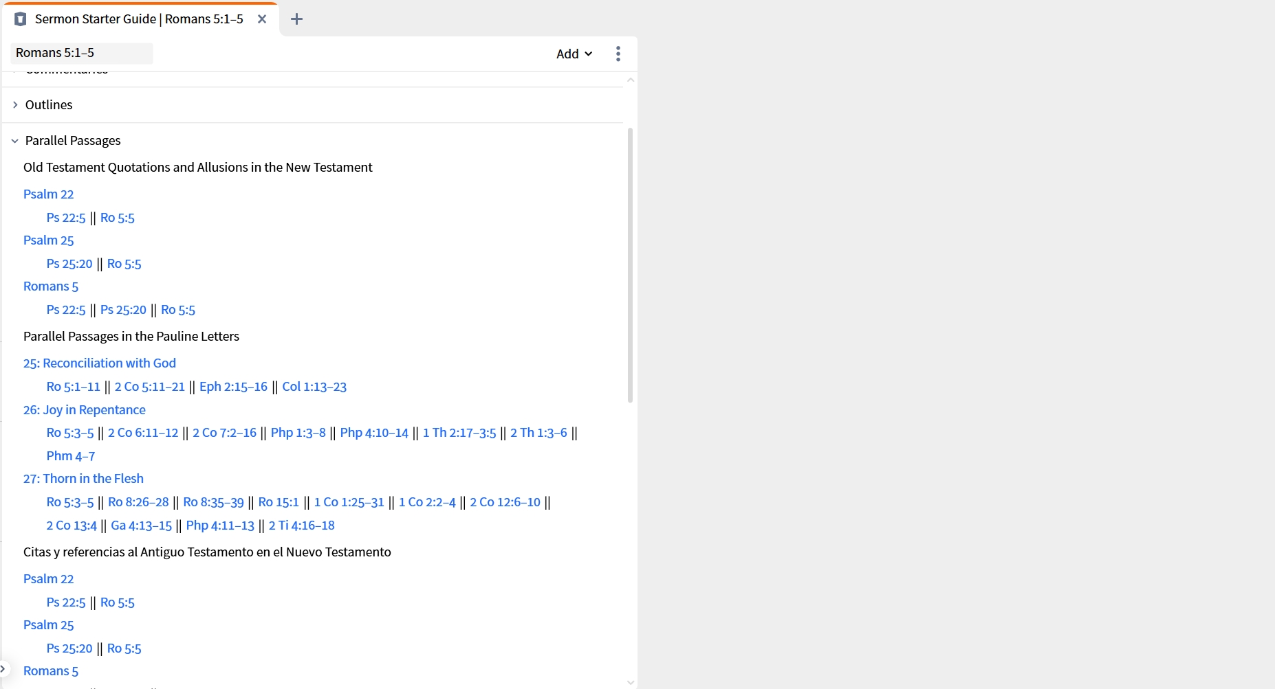1275x689 pixels.
Task: Open 2 Co 6:11–12 reference
Action: (x=143, y=433)
